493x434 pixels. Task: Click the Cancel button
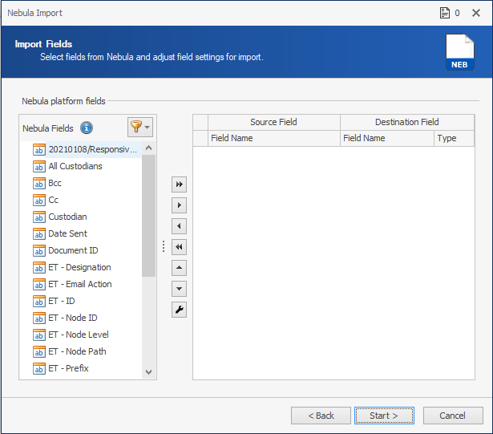[453, 416]
